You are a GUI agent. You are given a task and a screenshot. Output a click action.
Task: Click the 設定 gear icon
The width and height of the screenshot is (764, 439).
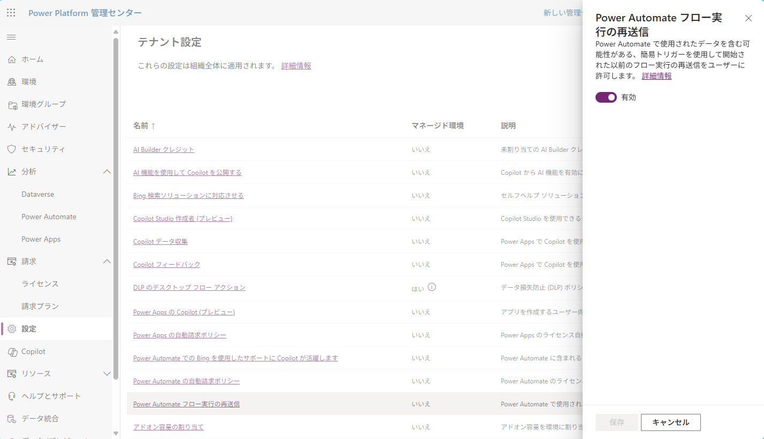pos(12,329)
